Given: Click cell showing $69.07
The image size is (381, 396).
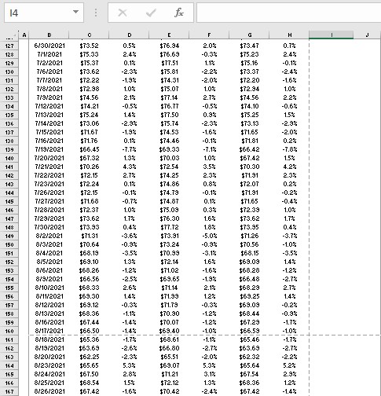Looking at the screenshot, I should point(169,365).
